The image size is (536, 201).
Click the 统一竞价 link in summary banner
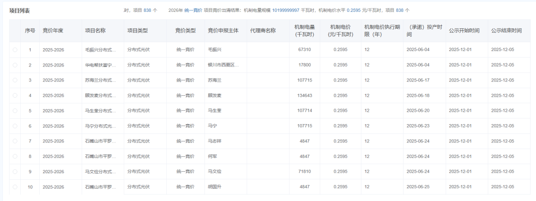point(193,10)
